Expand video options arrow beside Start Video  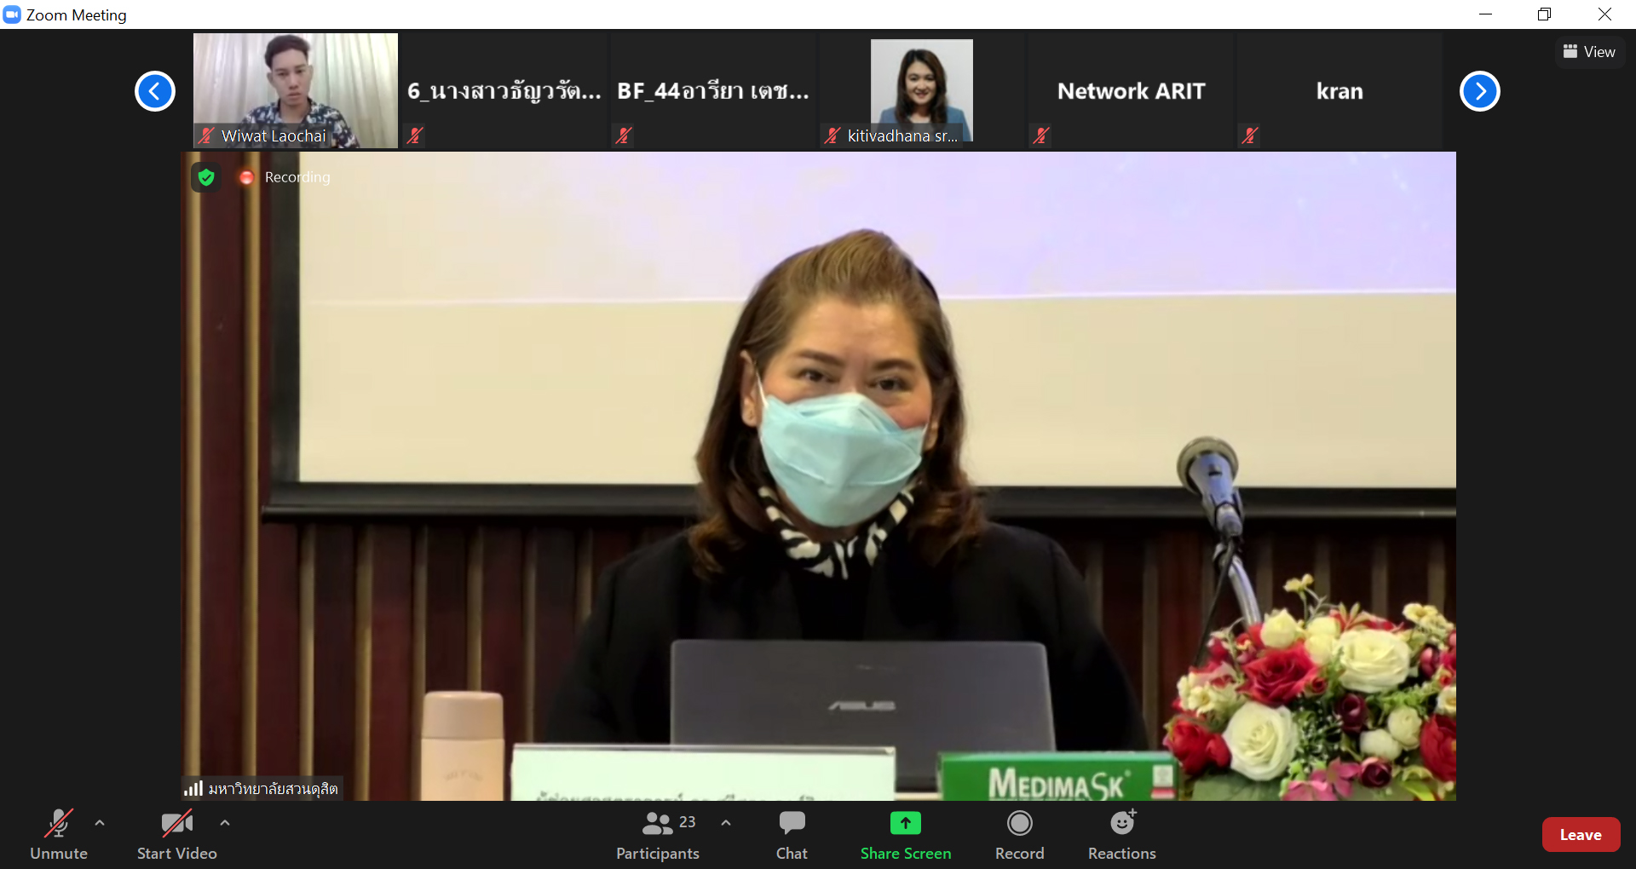(225, 823)
